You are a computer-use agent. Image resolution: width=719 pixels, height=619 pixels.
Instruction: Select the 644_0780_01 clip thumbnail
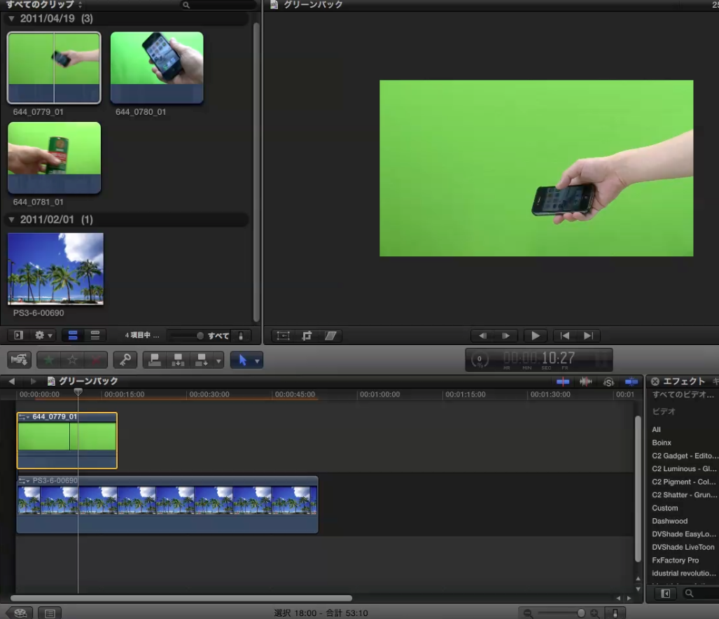(x=157, y=67)
